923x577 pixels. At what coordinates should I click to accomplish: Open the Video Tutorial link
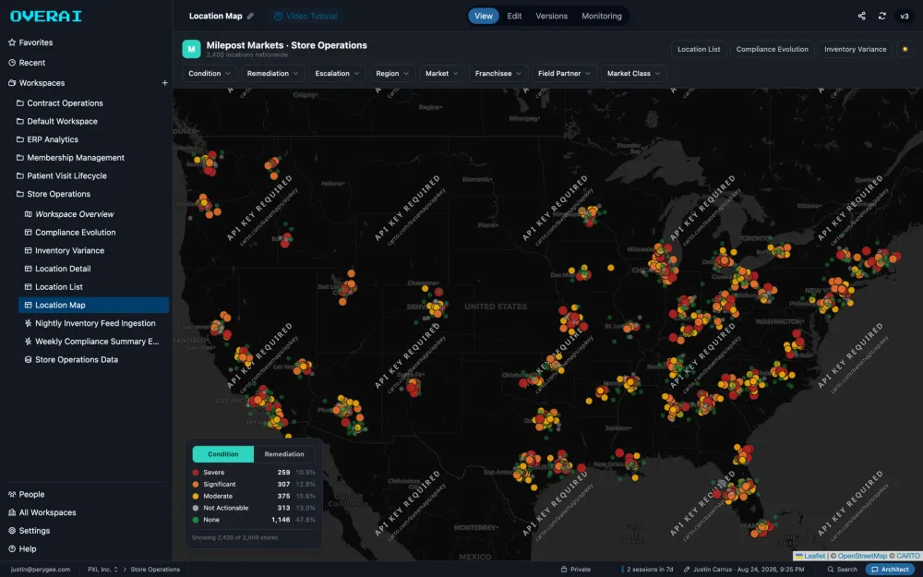[x=306, y=16]
